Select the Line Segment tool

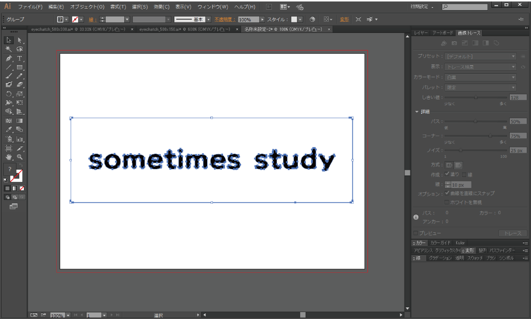pyautogui.click(x=8, y=67)
